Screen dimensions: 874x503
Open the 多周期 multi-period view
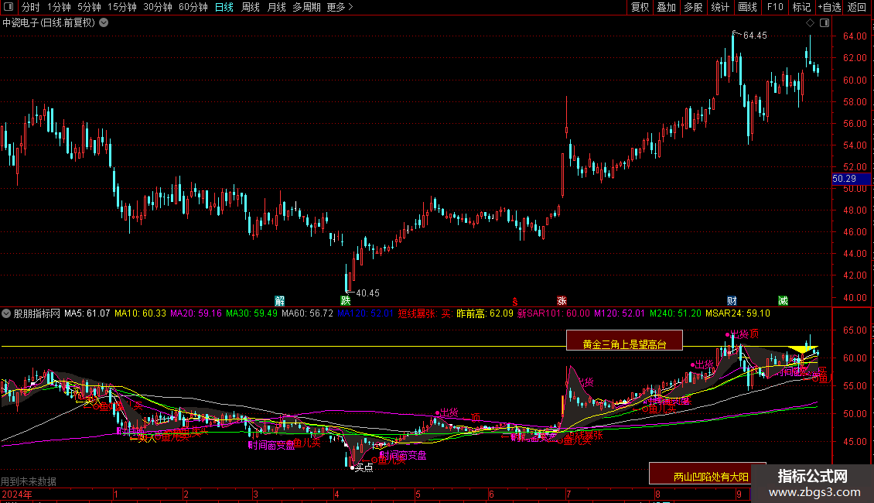(x=306, y=7)
